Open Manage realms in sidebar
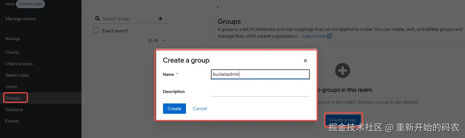 tap(21, 19)
